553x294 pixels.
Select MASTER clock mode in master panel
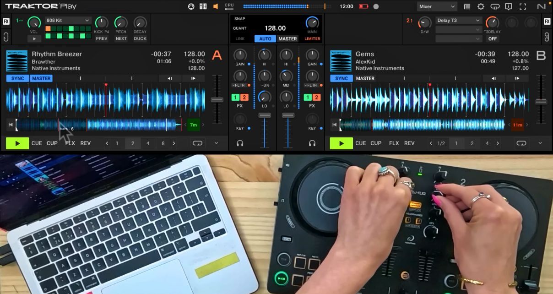coord(287,39)
